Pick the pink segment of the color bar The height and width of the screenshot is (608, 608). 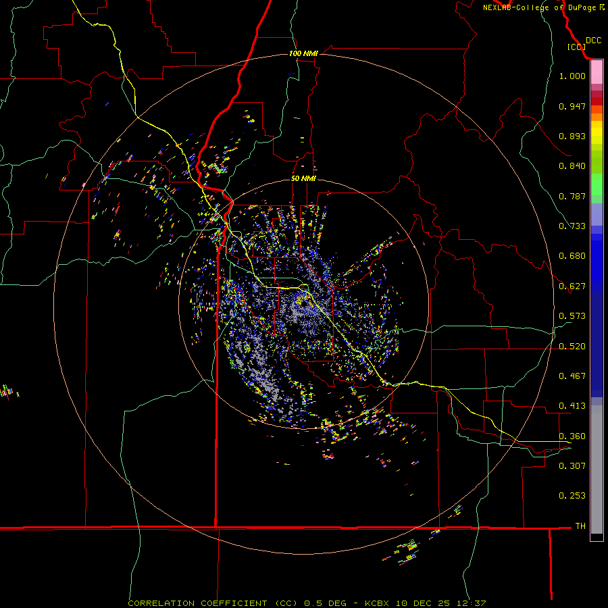point(597,72)
